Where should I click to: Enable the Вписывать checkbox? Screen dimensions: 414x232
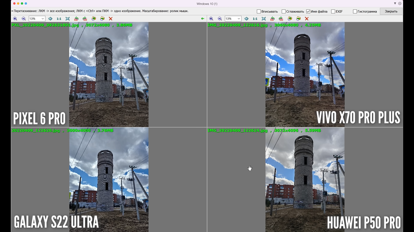259,11
